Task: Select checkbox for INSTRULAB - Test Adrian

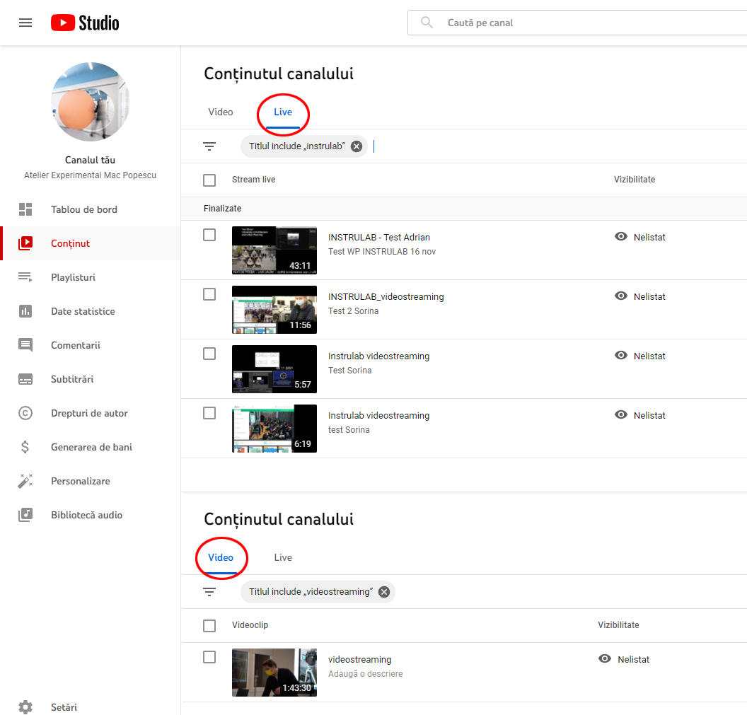Action: click(209, 235)
